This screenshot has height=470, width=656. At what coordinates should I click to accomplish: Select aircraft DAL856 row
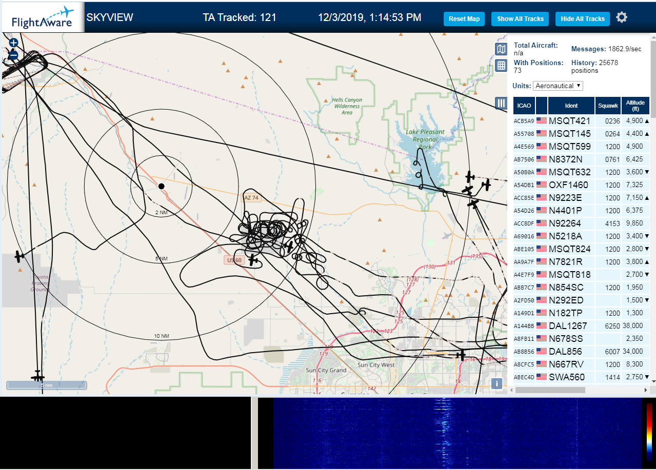(581, 352)
